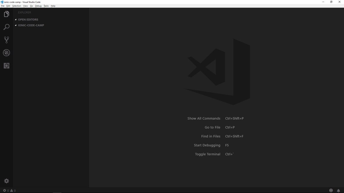The image size is (344, 193).
Task: Open the Debug view icon
Action: pyautogui.click(x=6, y=53)
